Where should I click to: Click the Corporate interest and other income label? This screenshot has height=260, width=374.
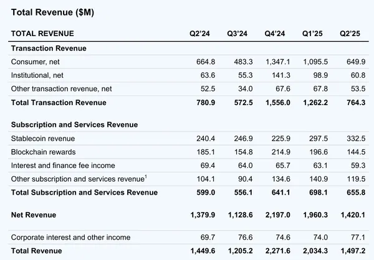[70, 237]
